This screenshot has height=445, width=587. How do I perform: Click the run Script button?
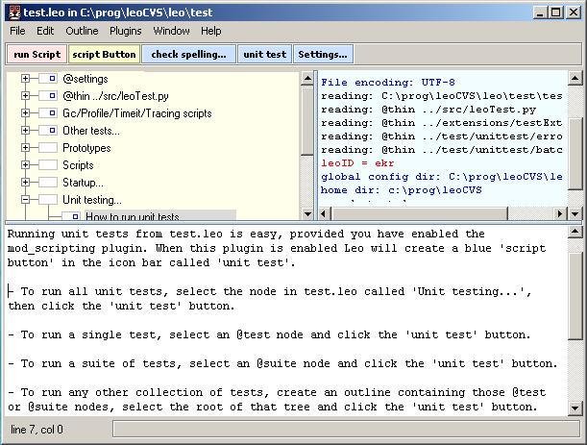pyautogui.click(x=37, y=55)
